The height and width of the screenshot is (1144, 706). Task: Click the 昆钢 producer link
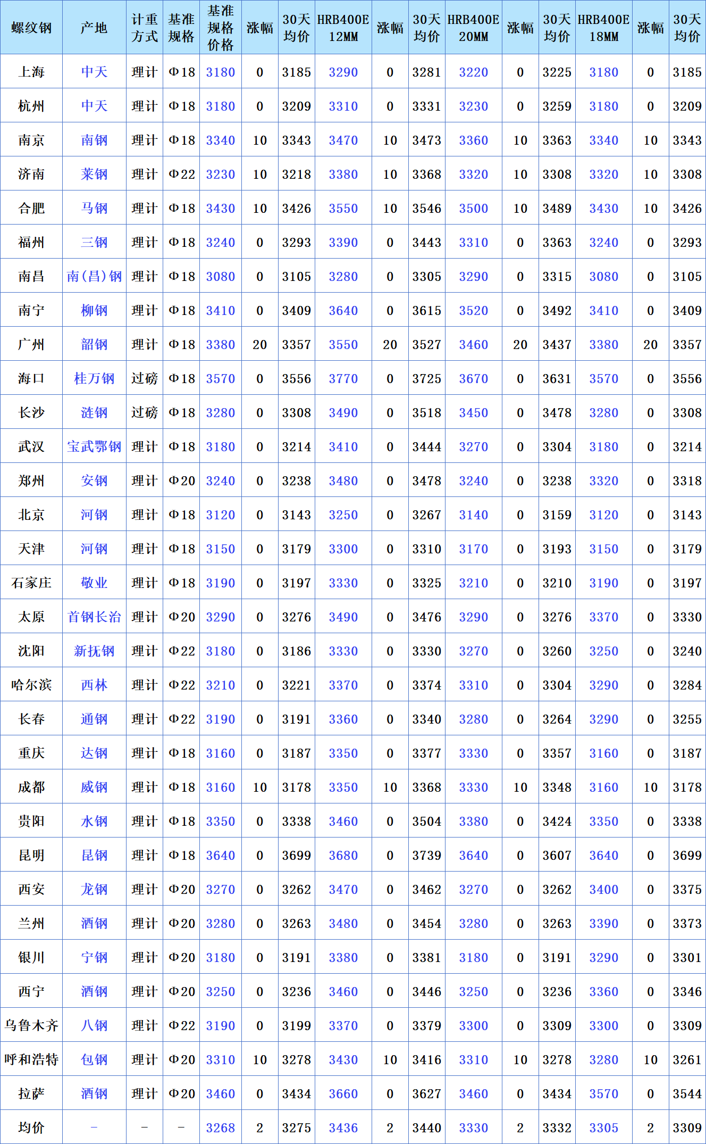point(94,855)
